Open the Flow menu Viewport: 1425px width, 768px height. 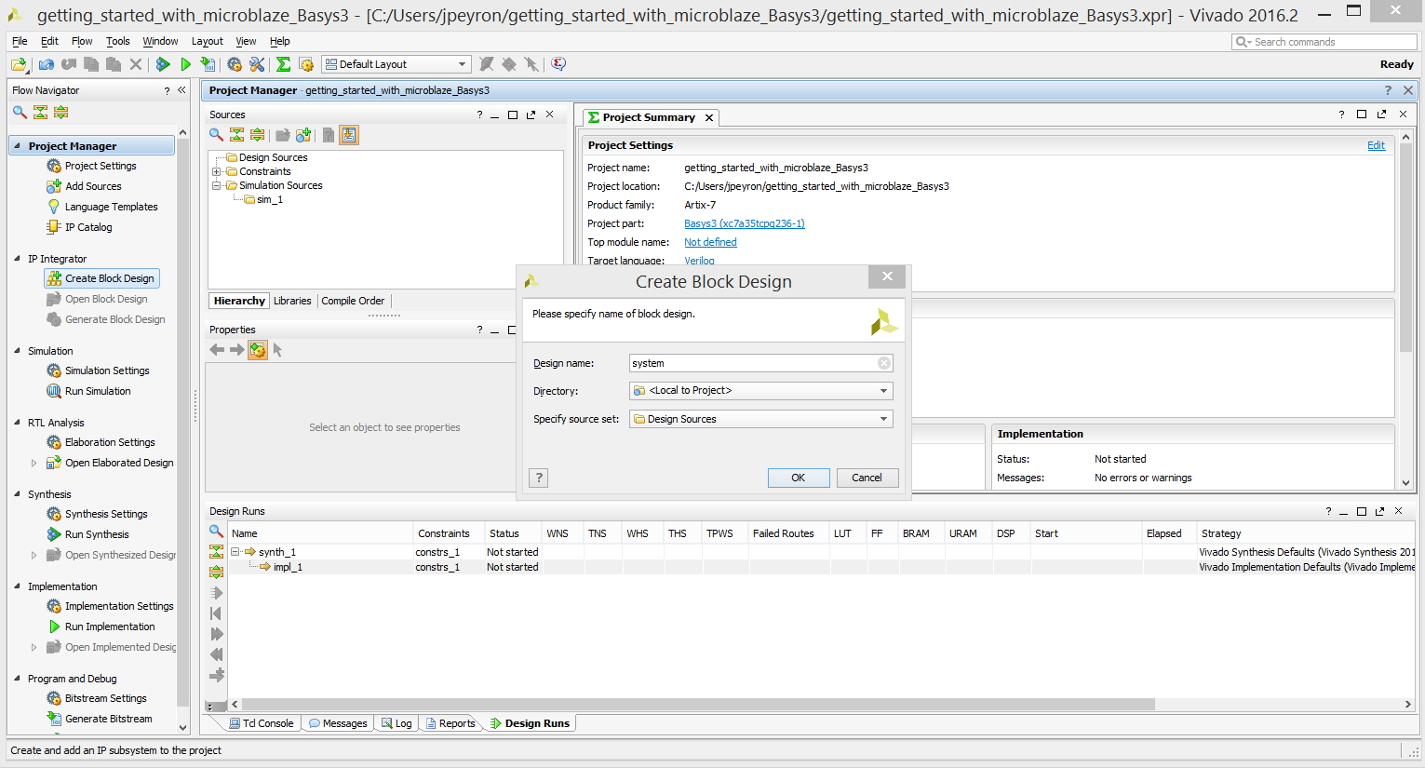pyautogui.click(x=82, y=41)
